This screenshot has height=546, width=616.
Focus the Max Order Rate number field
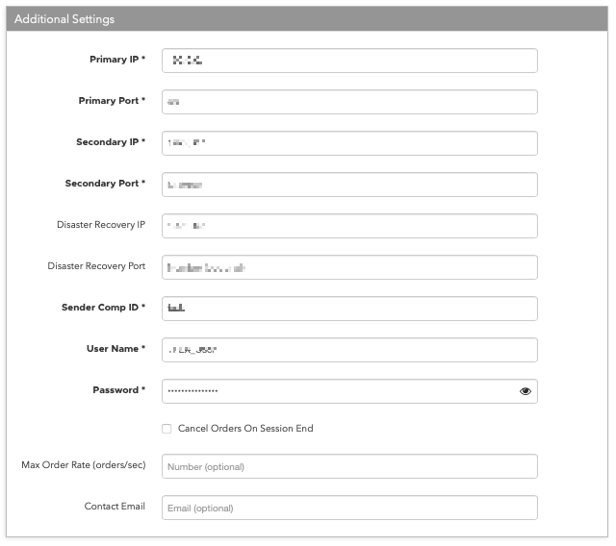pos(349,466)
